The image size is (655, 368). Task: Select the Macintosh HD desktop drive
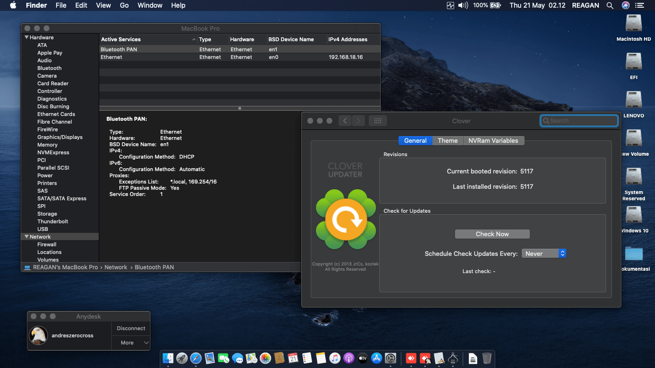[634, 28]
